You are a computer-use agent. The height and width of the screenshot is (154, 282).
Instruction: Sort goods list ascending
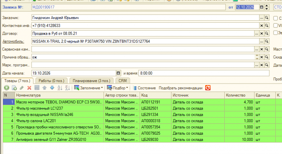(60, 88)
